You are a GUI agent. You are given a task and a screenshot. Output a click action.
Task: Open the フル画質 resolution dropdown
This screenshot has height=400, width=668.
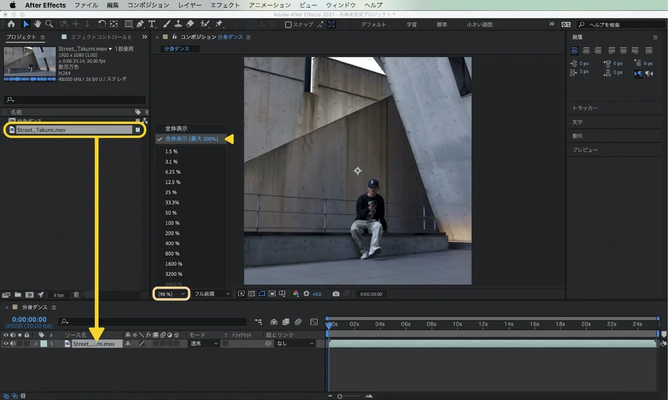(212, 294)
